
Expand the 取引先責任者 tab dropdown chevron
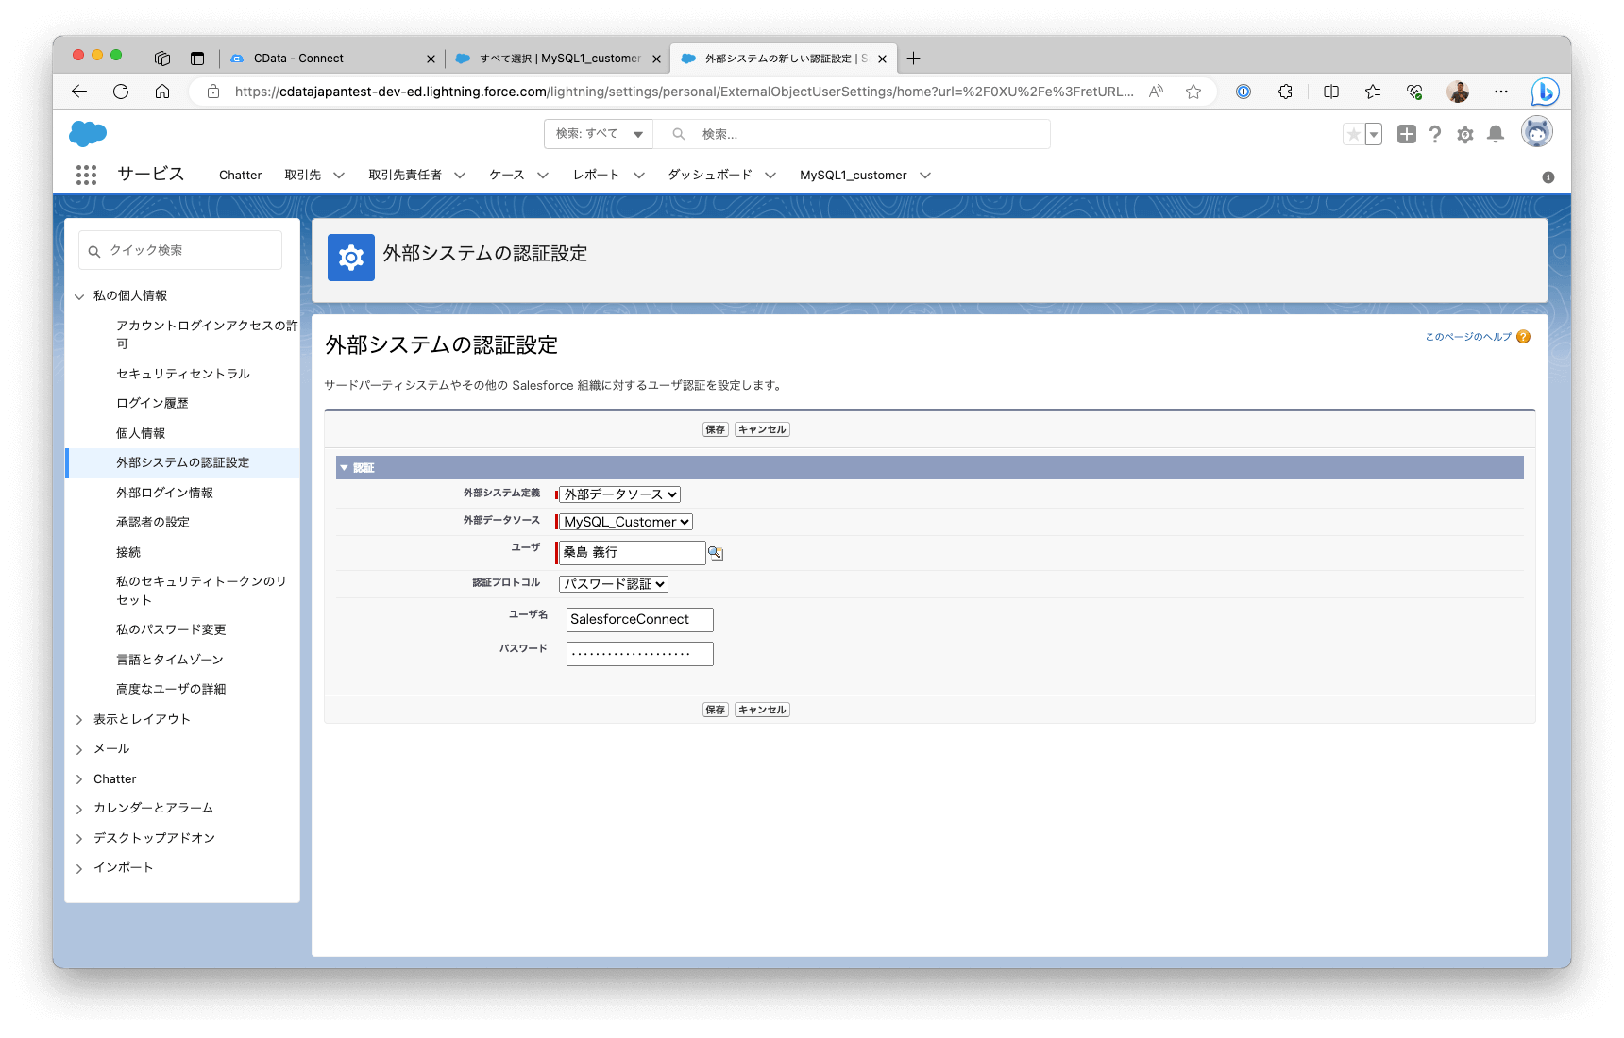pyautogui.click(x=460, y=176)
